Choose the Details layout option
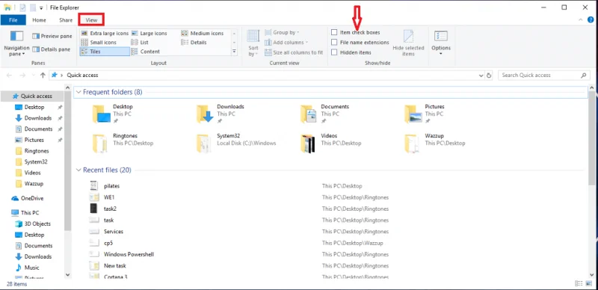The image size is (598, 290). 194,43
